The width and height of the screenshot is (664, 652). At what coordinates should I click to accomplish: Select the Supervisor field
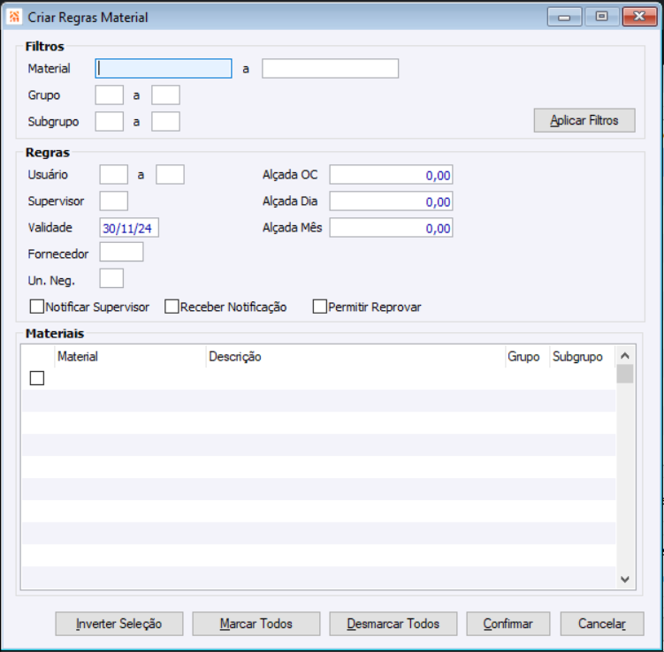[x=113, y=201]
